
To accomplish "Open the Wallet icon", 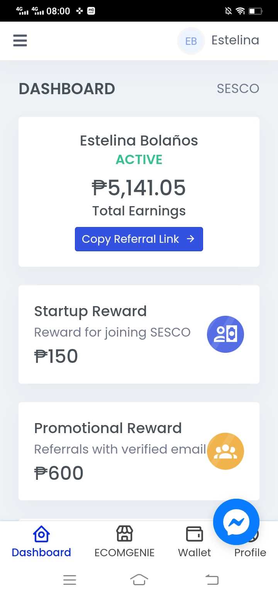I will (194, 534).
